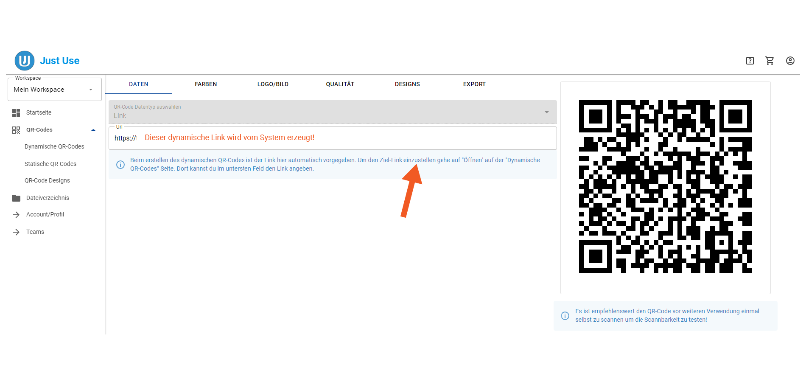Switch to the FARBEN tab
The width and height of the screenshot is (806, 382).
(x=206, y=84)
